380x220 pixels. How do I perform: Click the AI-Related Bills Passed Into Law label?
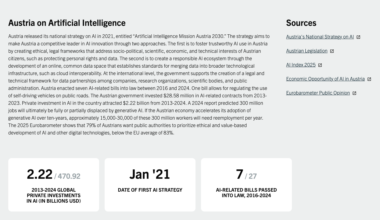point(246,193)
